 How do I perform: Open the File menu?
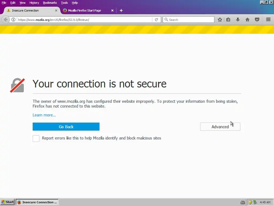(x=4, y=3)
